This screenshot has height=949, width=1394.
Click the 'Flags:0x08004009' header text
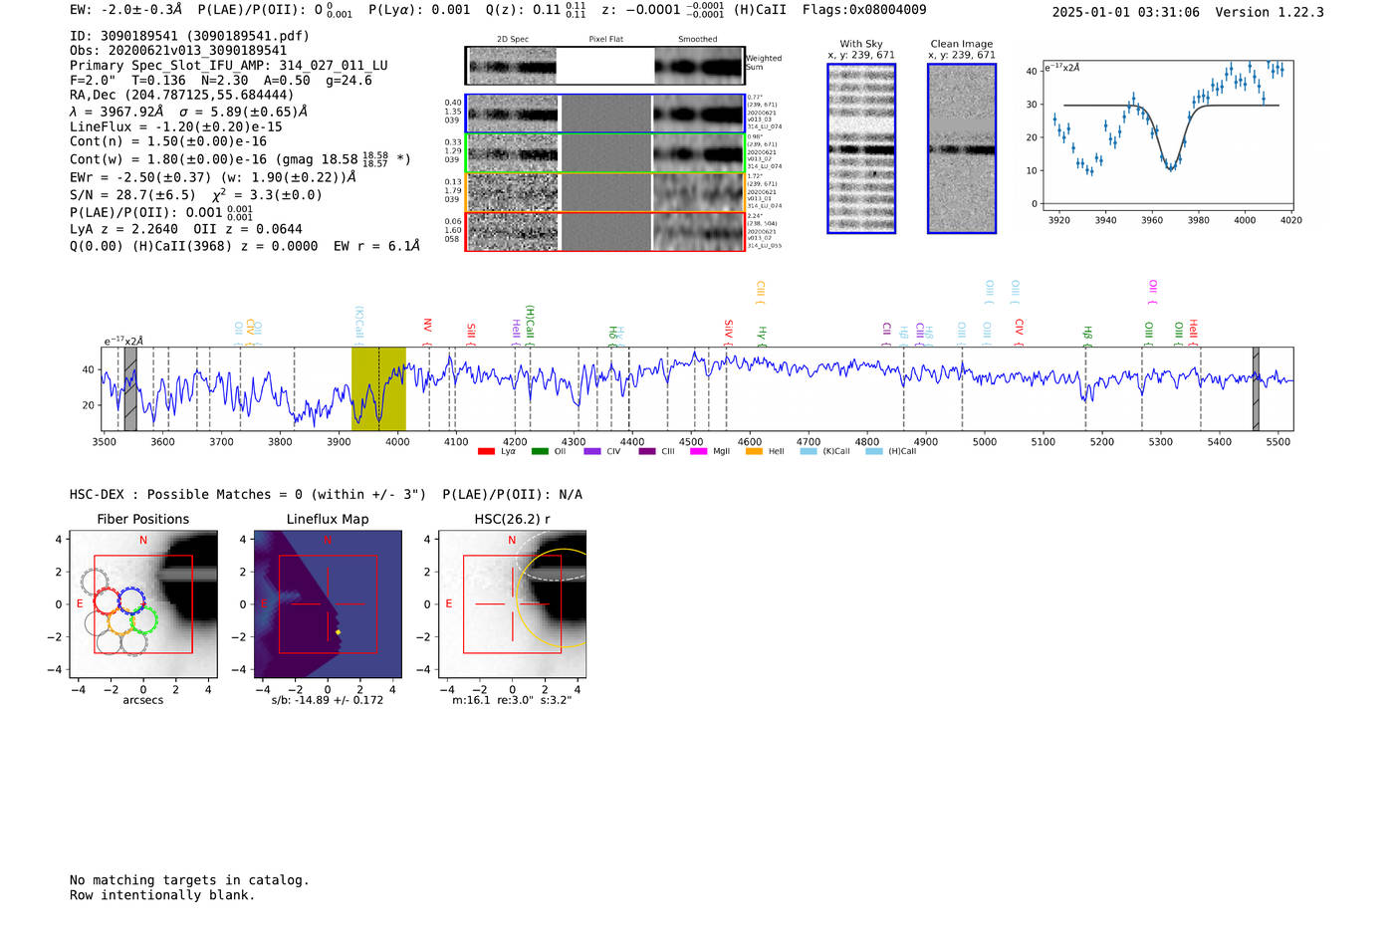[x=864, y=10]
